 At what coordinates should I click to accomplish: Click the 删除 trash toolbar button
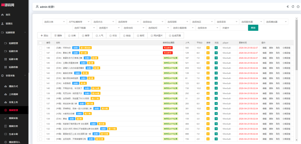(58, 35)
